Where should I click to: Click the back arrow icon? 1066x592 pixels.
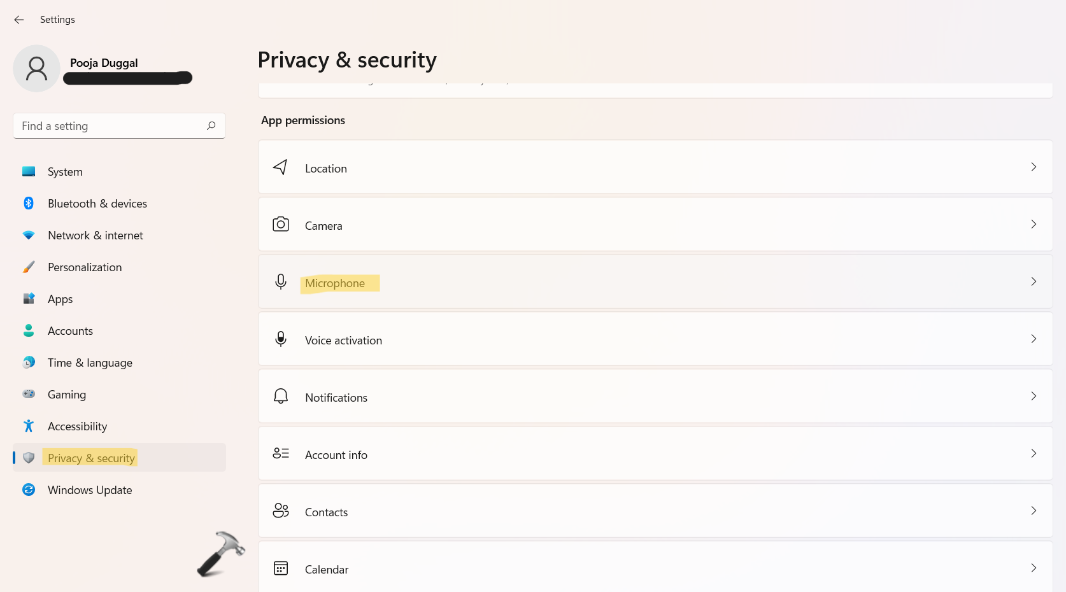tap(19, 20)
